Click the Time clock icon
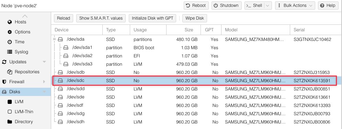342x129 pixels. (10, 42)
